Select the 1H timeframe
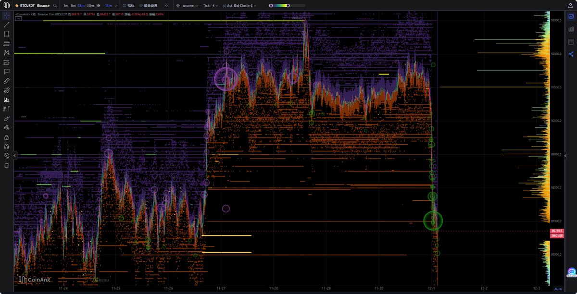 98,5
